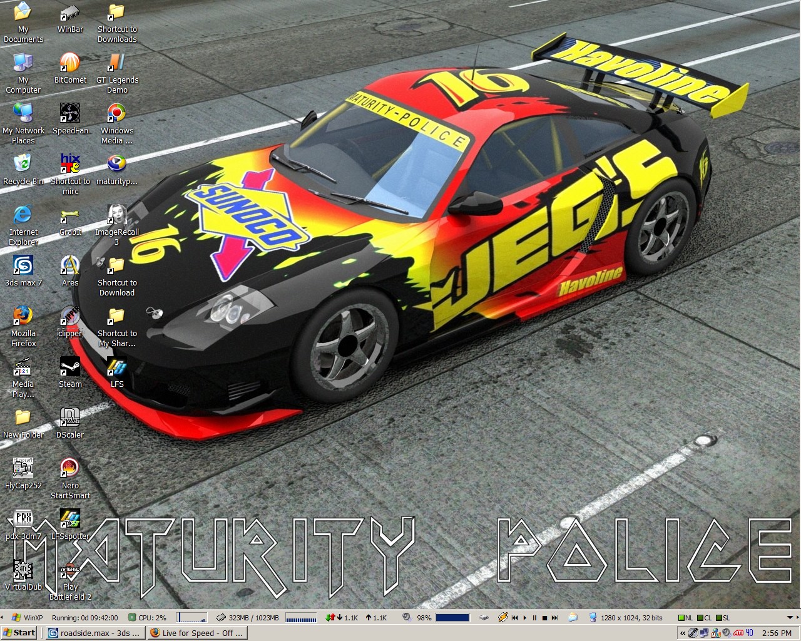Play the track from WinBar controls
This screenshot has height=641, width=801.
point(525,618)
